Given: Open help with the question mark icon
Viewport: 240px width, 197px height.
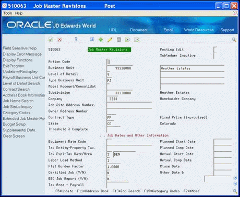Looking at the screenshot, I should tap(76, 40).
